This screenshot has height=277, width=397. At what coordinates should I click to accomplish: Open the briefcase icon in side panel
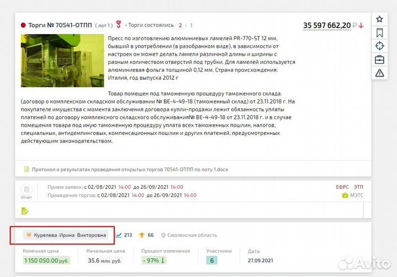[379, 59]
